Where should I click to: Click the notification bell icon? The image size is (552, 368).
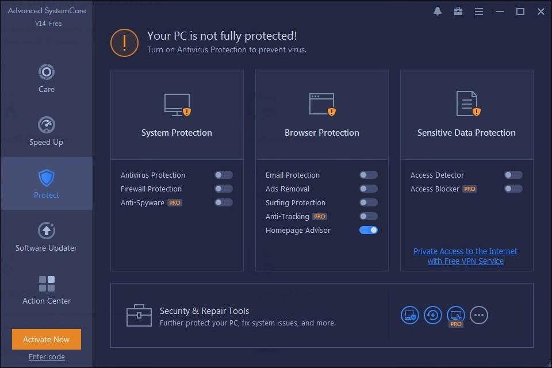(437, 11)
